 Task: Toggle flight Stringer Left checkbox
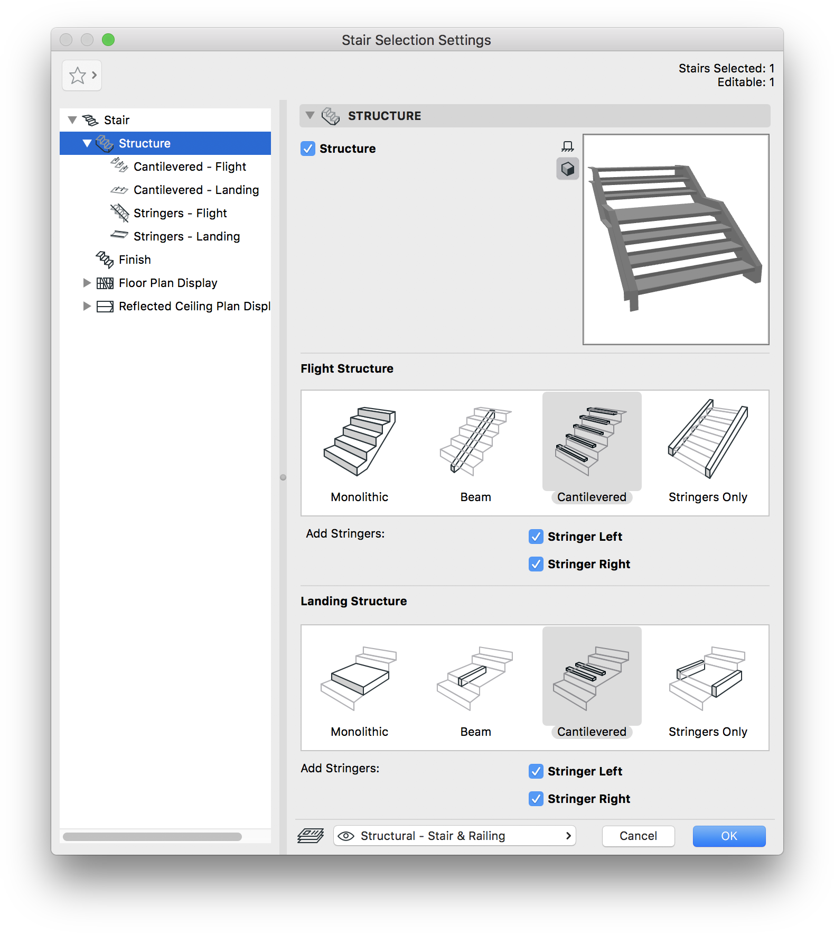(x=536, y=537)
